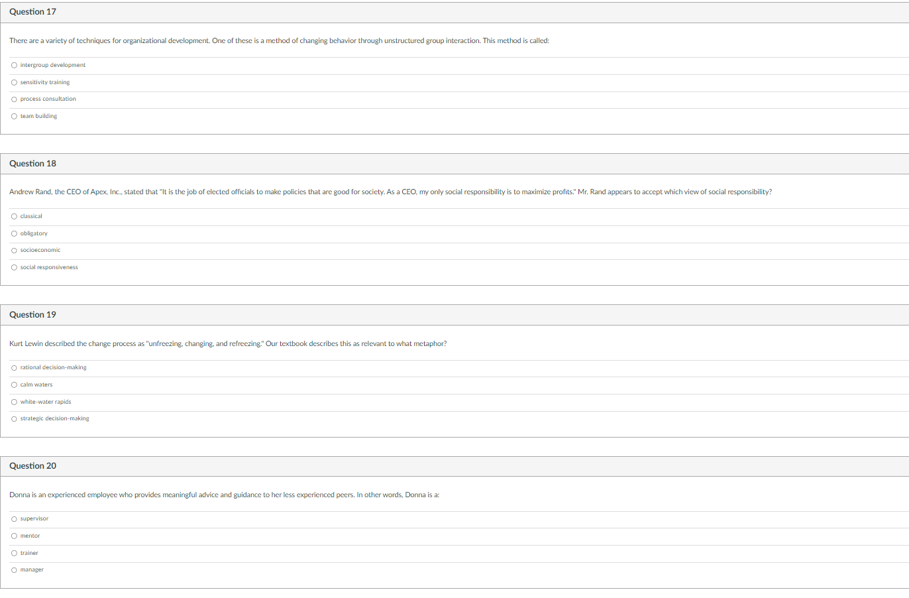Pick the 'obligatory' answer option
Viewport: 909px width, 598px height.
[14, 233]
